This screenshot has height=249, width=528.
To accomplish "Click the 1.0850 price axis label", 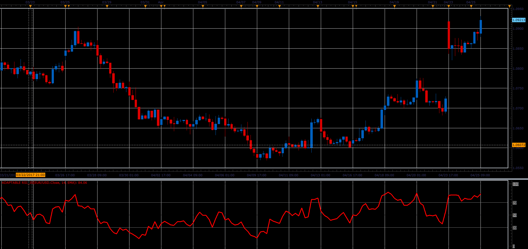I will point(518,49).
